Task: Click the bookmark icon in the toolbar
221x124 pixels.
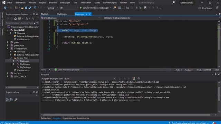Action: click(145, 8)
